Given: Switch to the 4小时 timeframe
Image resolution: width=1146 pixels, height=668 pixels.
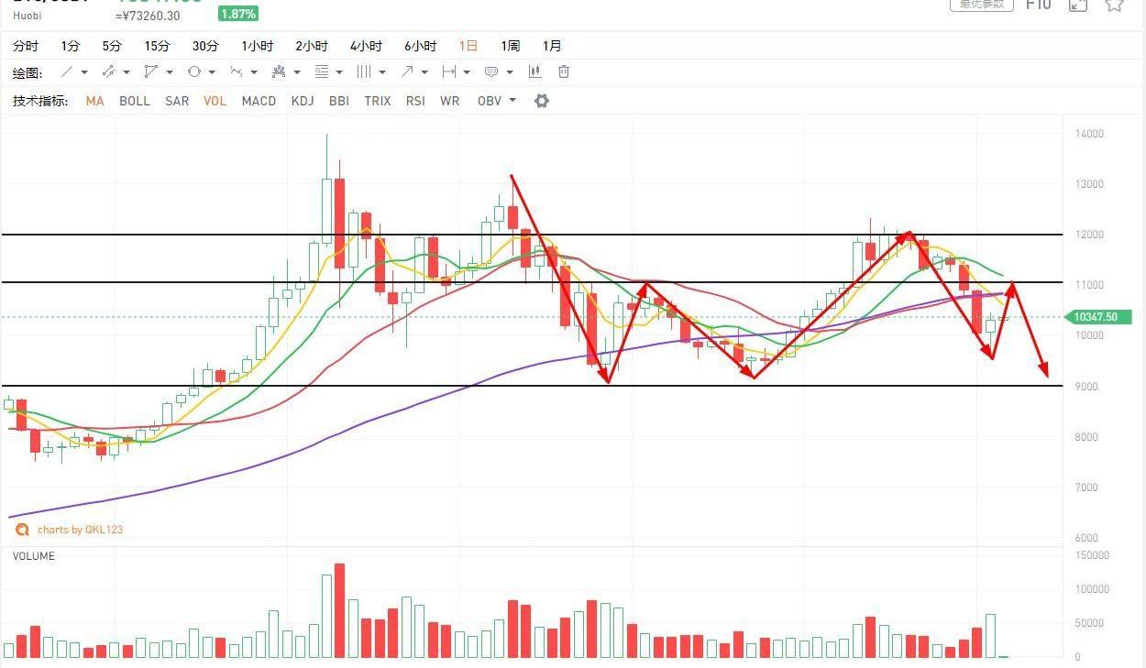Looking at the screenshot, I should tap(366, 46).
